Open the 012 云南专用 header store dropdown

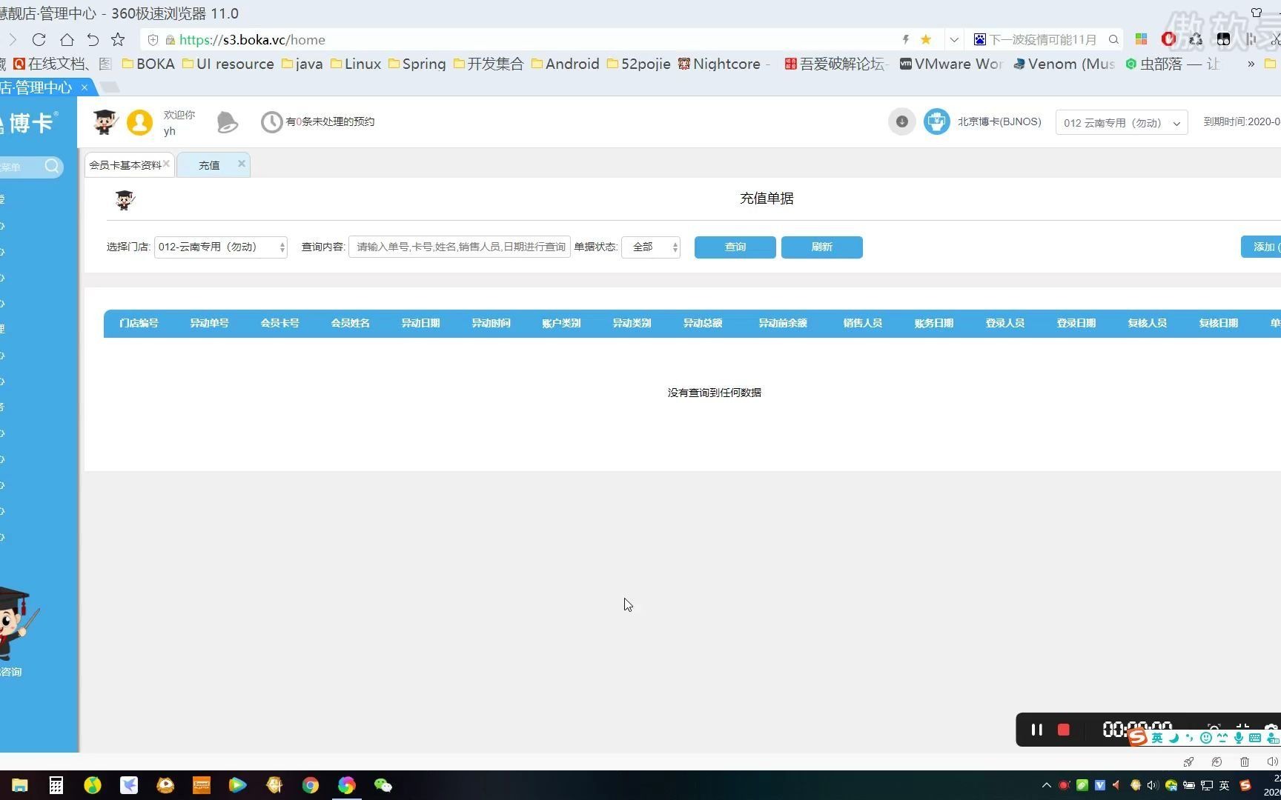click(x=1122, y=123)
